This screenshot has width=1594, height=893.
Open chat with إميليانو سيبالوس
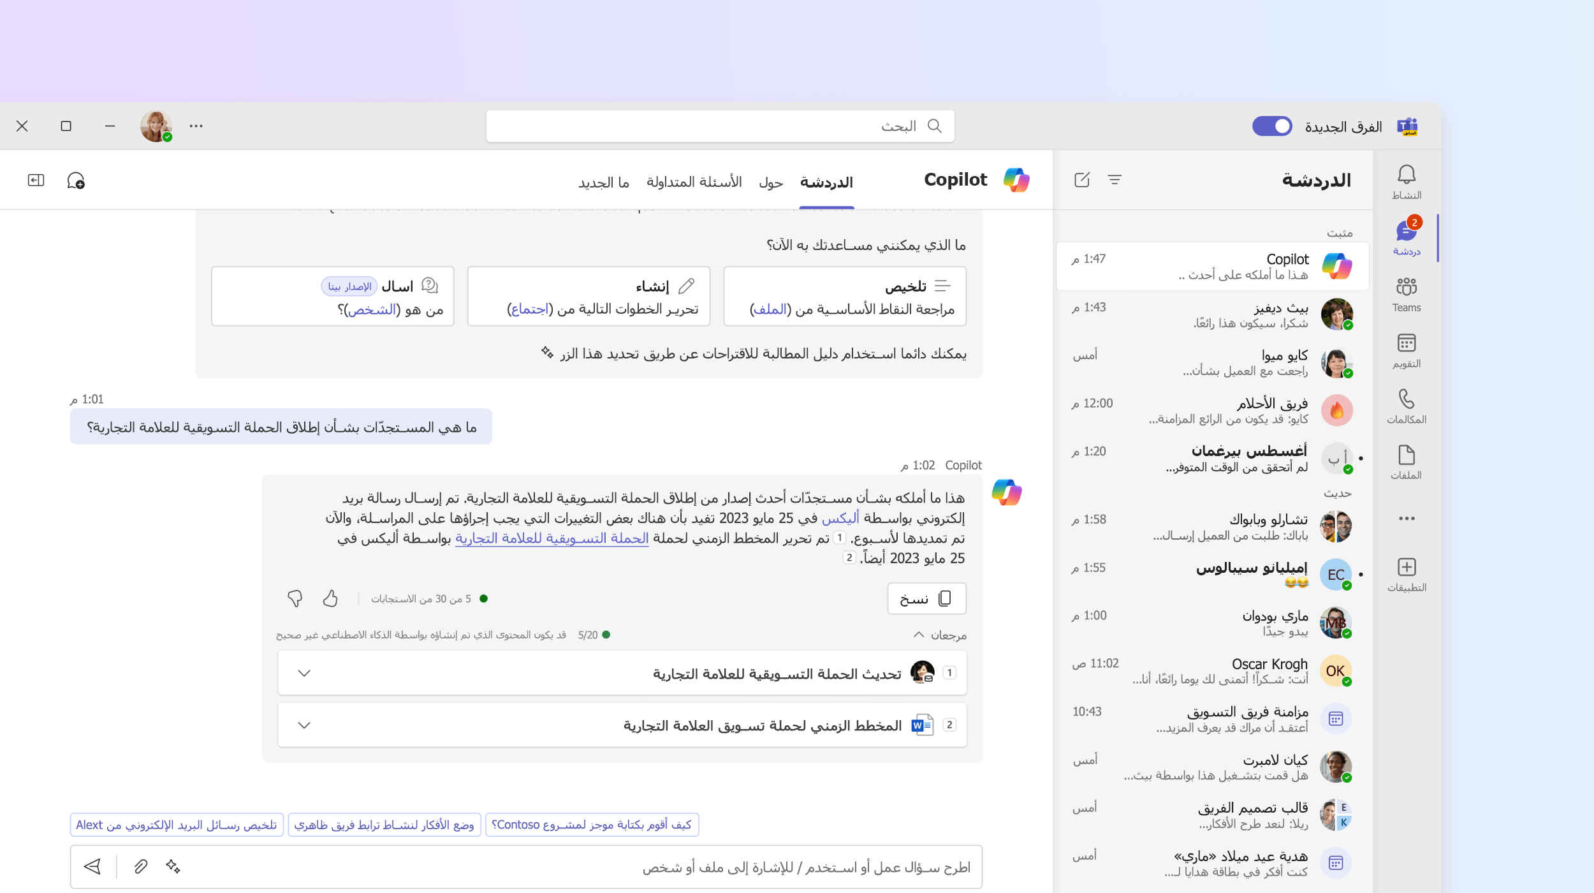tap(1213, 575)
